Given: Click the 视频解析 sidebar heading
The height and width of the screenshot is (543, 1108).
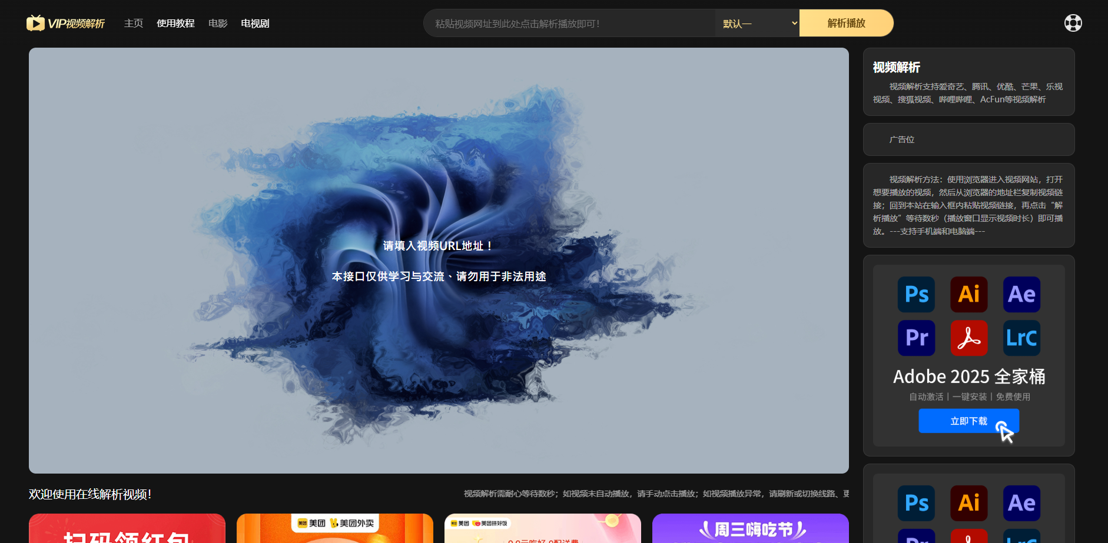Looking at the screenshot, I should 896,68.
